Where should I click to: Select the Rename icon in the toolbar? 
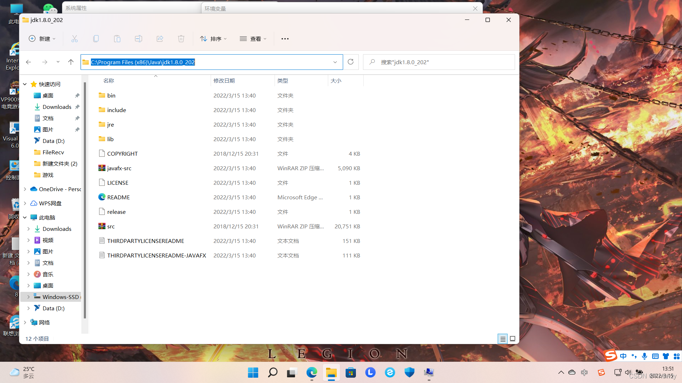[x=138, y=39]
